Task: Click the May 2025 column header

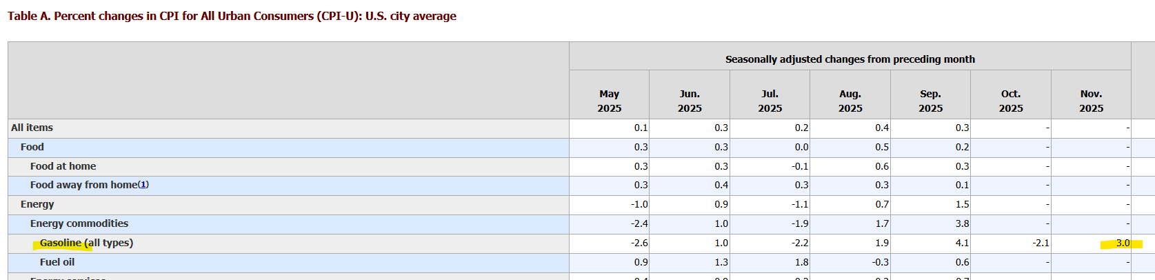Action: 609,101
